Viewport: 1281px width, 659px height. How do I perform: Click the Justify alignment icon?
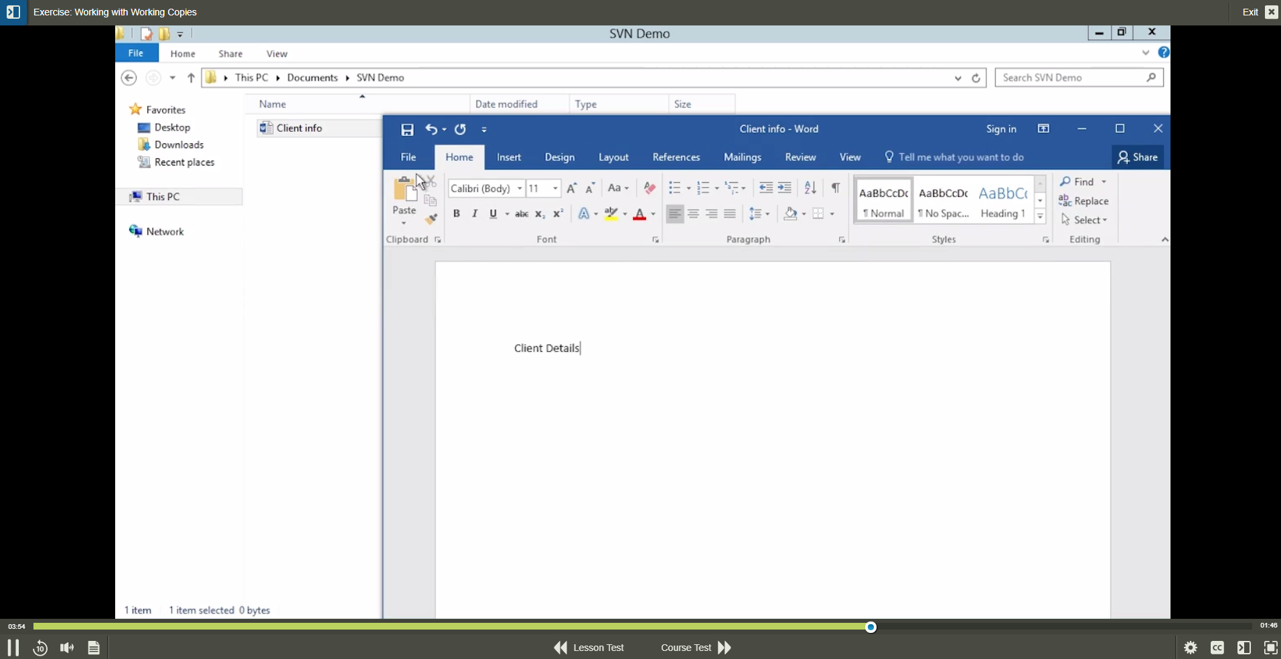730,214
